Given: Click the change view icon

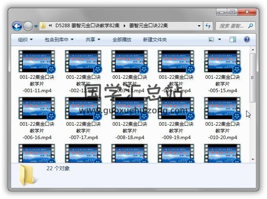Looking at the screenshot, I should (211, 39).
